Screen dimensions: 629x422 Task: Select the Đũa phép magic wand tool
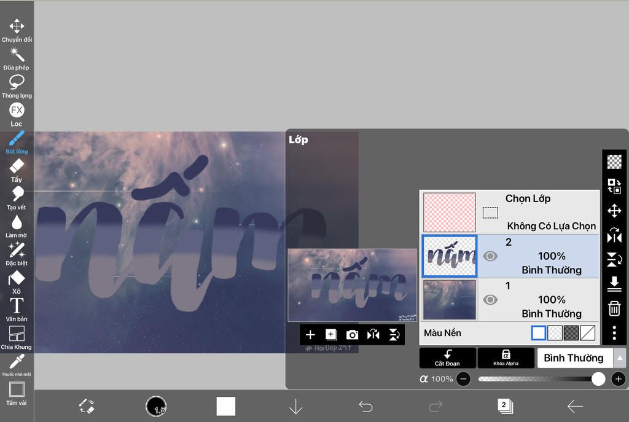tap(17, 58)
